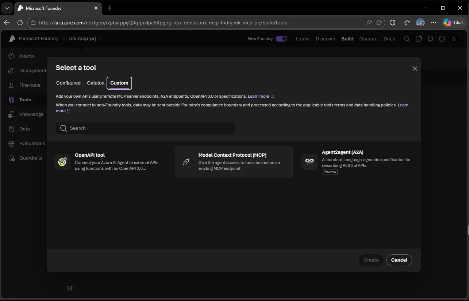
Task: Click the OpenAPI tool icon
Action: 62,162
